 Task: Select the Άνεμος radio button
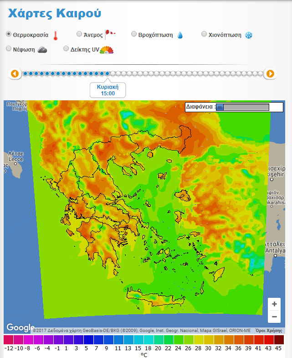(79, 34)
